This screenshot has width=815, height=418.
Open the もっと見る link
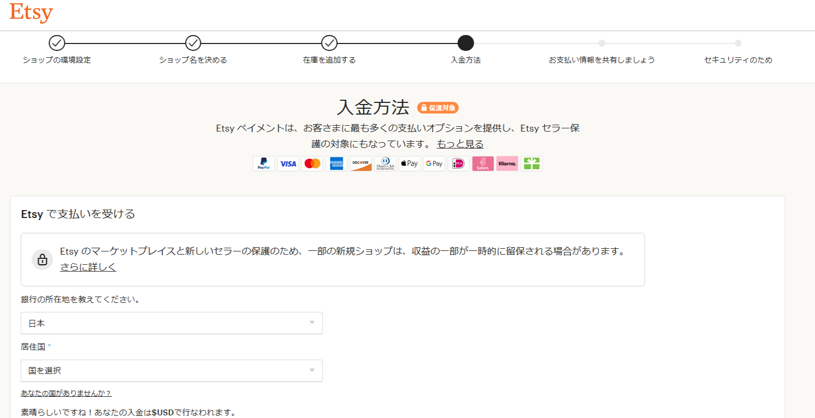[x=460, y=144]
